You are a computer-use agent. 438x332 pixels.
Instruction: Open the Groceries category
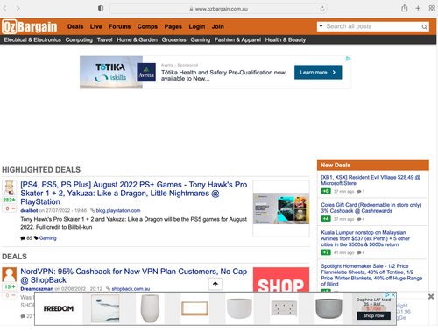point(173,39)
